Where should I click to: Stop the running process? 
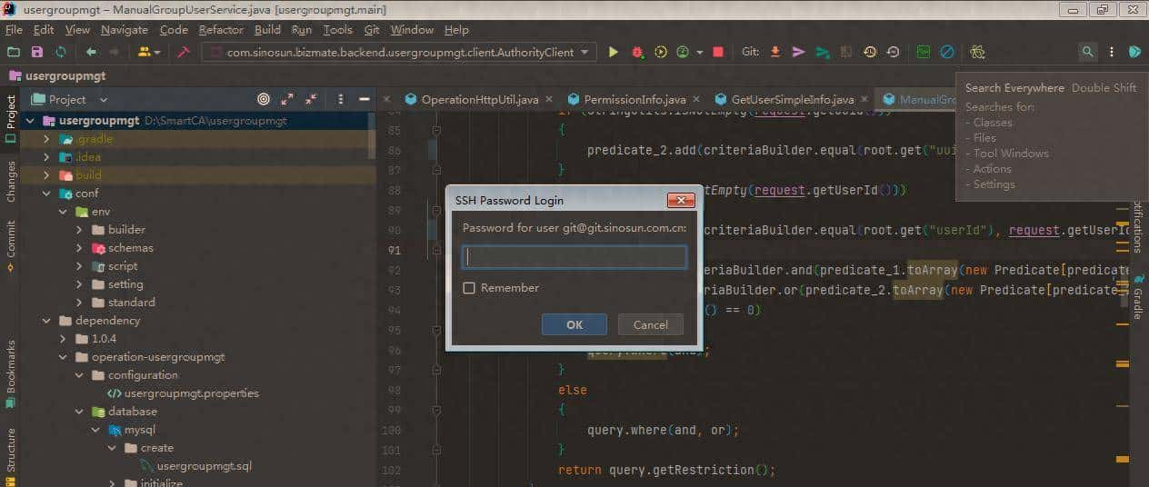718,52
